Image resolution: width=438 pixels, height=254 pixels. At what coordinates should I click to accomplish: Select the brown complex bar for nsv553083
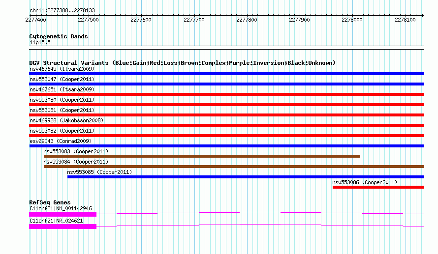(x=202, y=156)
